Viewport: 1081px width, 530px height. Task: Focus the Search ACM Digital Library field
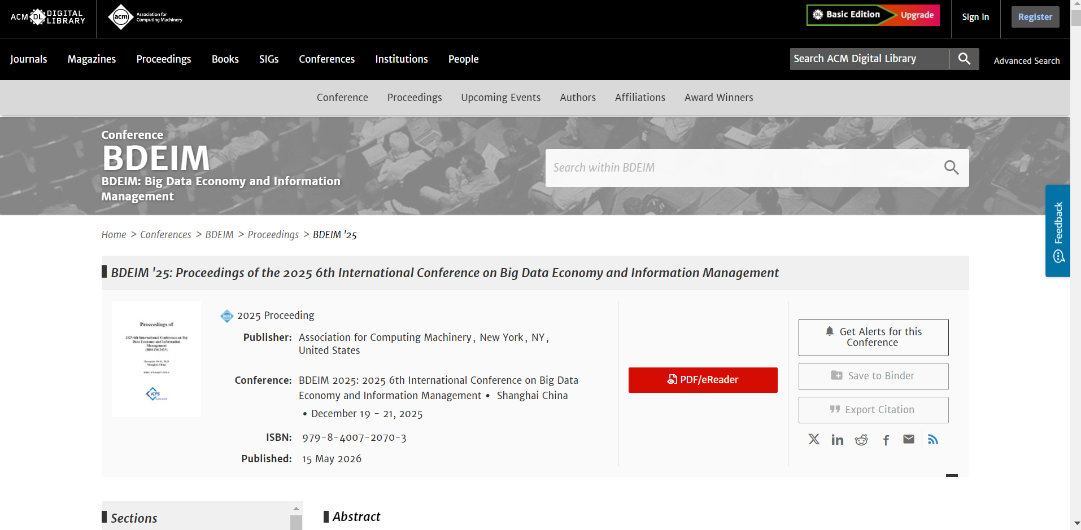(x=870, y=59)
